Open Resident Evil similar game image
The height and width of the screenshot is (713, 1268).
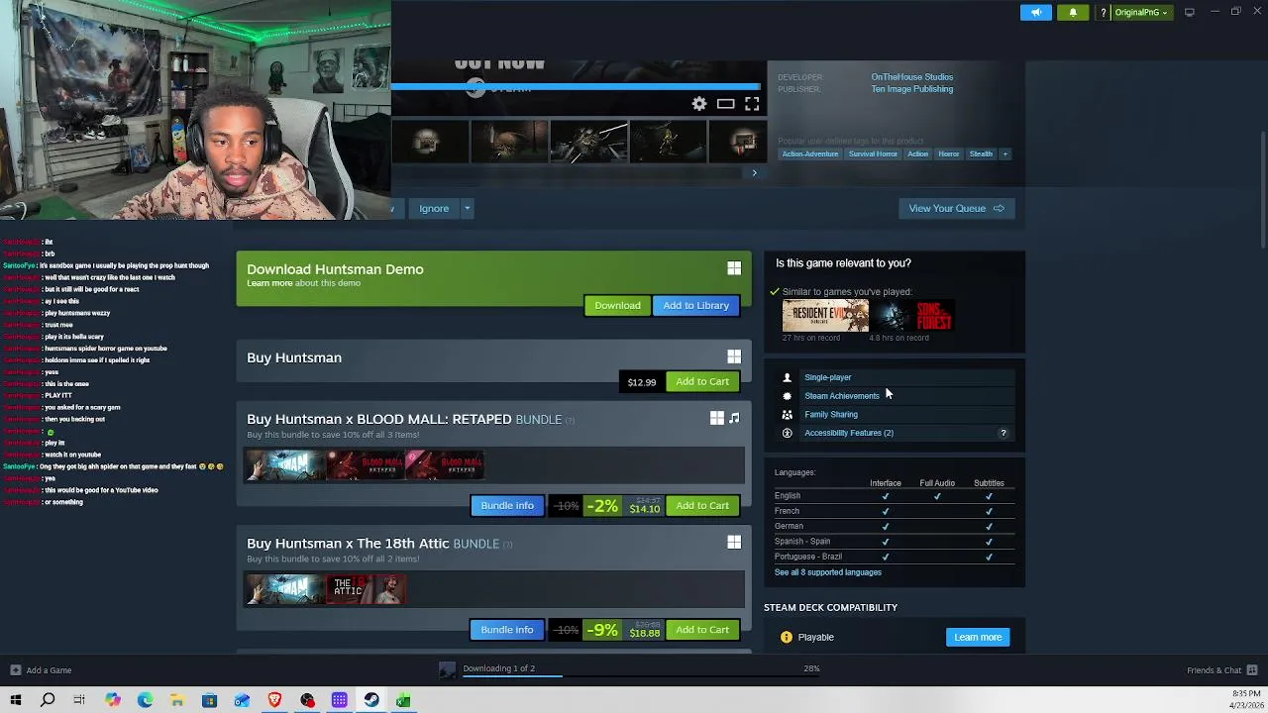pyautogui.click(x=825, y=317)
